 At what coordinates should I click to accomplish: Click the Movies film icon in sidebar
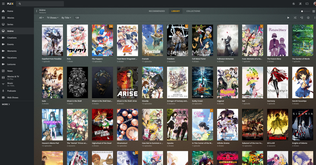pyautogui.click(x=3, y=18)
